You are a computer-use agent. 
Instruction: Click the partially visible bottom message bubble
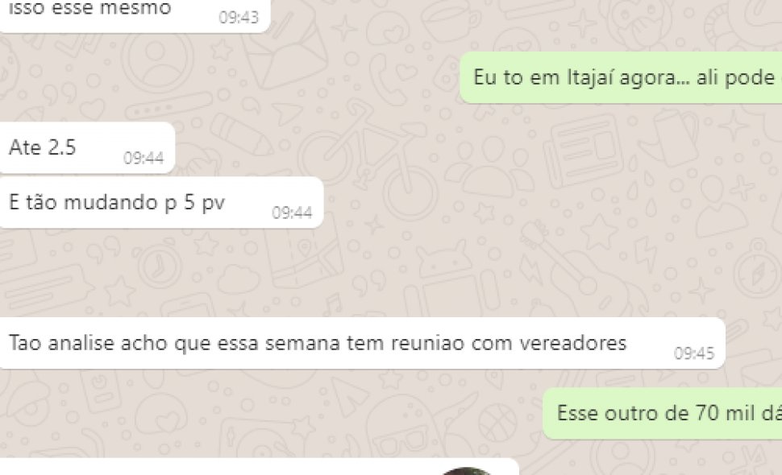click(x=260, y=466)
